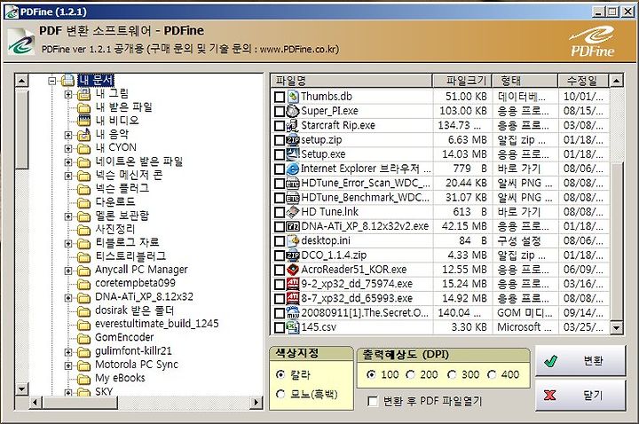639x424 pixels.
Task: Click the Super_PI.exe file icon
Action: 293,111
